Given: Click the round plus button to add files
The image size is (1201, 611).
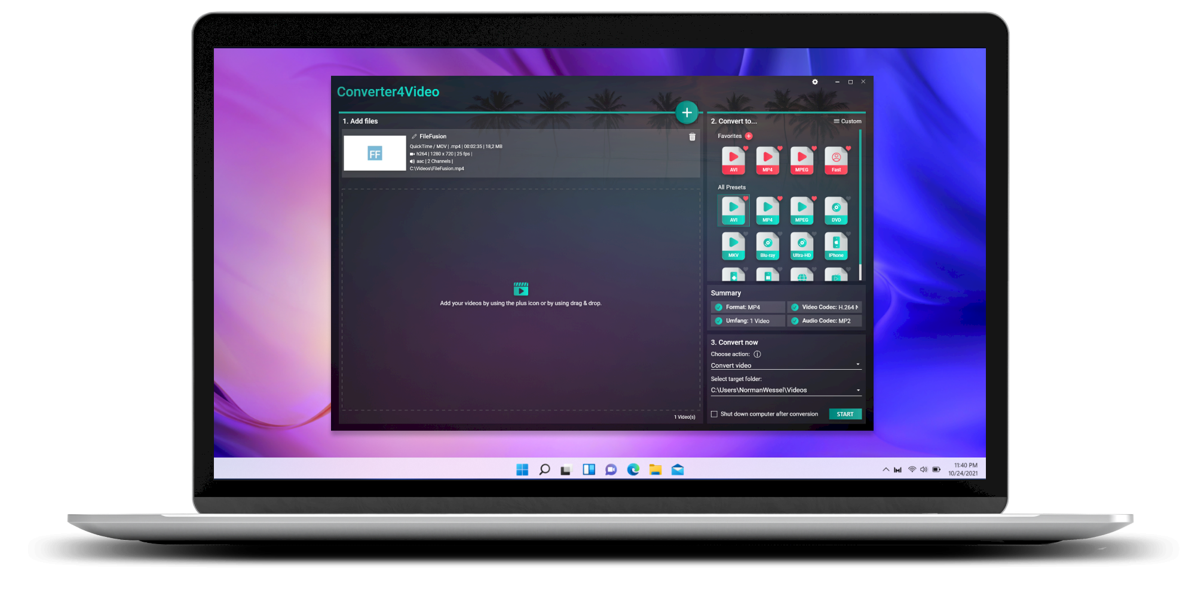Looking at the screenshot, I should click(x=687, y=112).
